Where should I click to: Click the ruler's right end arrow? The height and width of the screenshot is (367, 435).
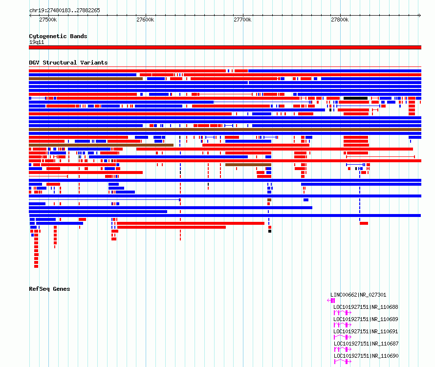pyautogui.click(x=420, y=16)
